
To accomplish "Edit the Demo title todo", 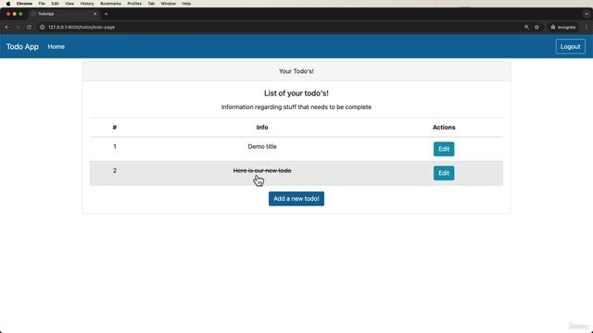I will click(x=444, y=149).
